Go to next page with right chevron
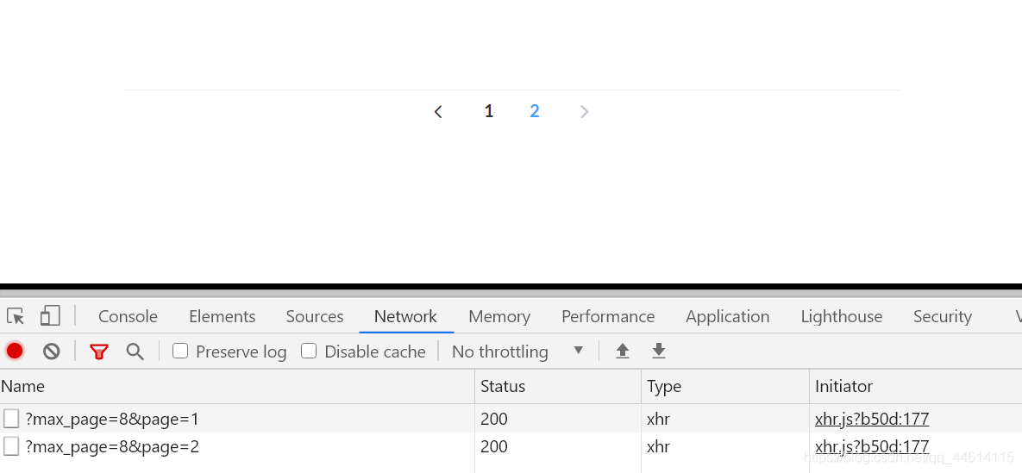The image size is (1022, 473). coord(585,111)
